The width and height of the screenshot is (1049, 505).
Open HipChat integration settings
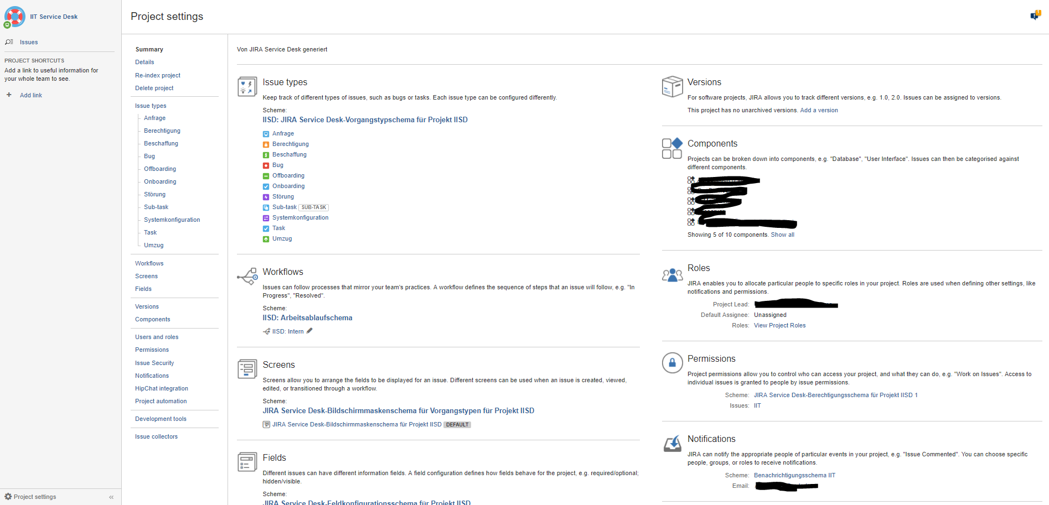pos(162,388)
